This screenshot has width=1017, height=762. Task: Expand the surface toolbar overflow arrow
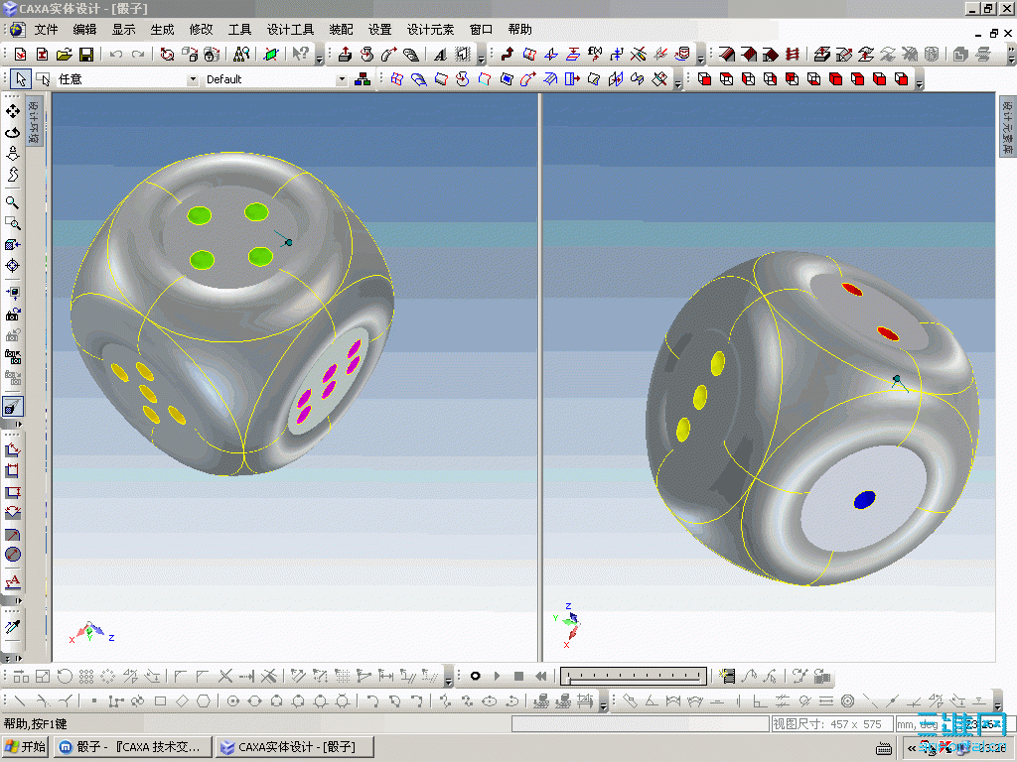point(677,83)
